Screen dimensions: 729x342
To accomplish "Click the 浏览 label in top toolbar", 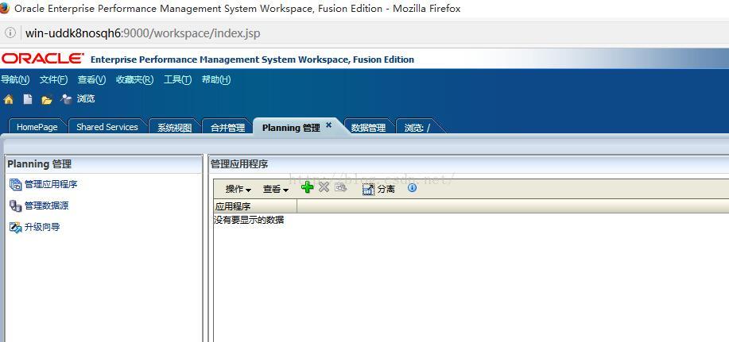I will click(x=86, y=99).
